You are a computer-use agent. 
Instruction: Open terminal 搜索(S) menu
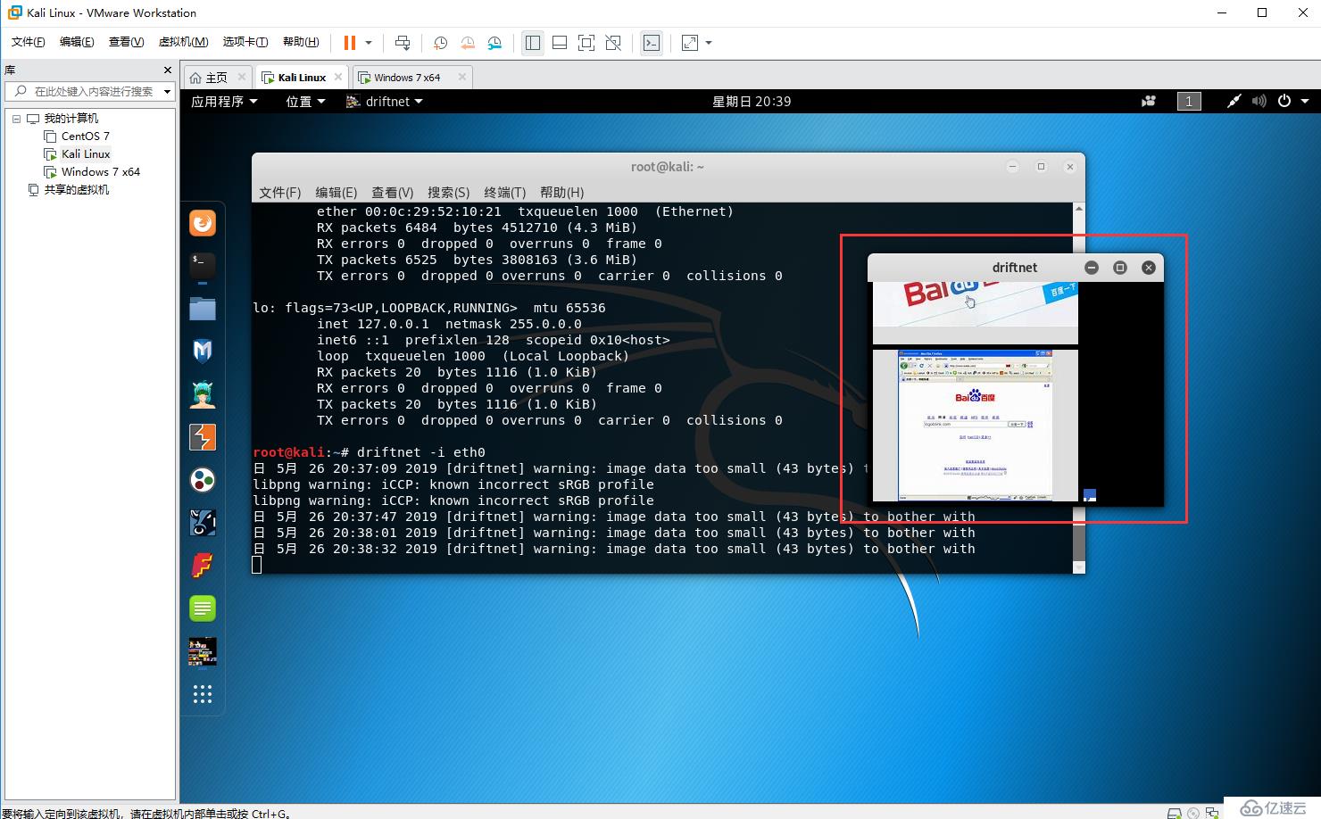pyautogui.click(x=448, y=193)
